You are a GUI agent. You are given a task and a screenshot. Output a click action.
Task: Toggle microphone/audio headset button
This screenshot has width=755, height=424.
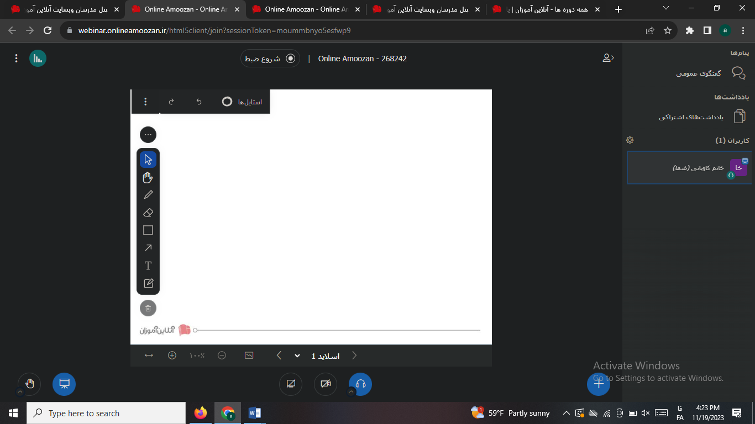pos(361,384)
